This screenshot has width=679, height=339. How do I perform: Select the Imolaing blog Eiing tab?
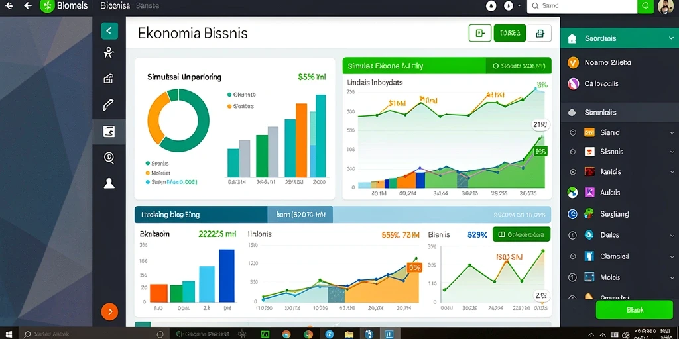point(201,215)
